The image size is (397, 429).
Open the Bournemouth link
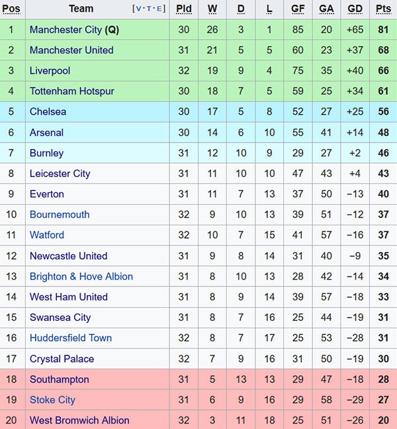click(60, 215)
